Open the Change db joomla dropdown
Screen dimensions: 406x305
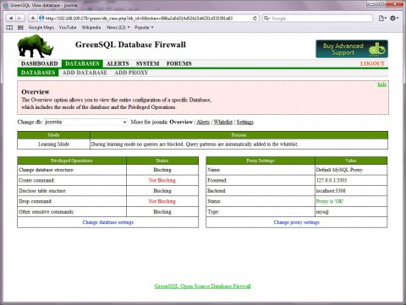point(85,122)
